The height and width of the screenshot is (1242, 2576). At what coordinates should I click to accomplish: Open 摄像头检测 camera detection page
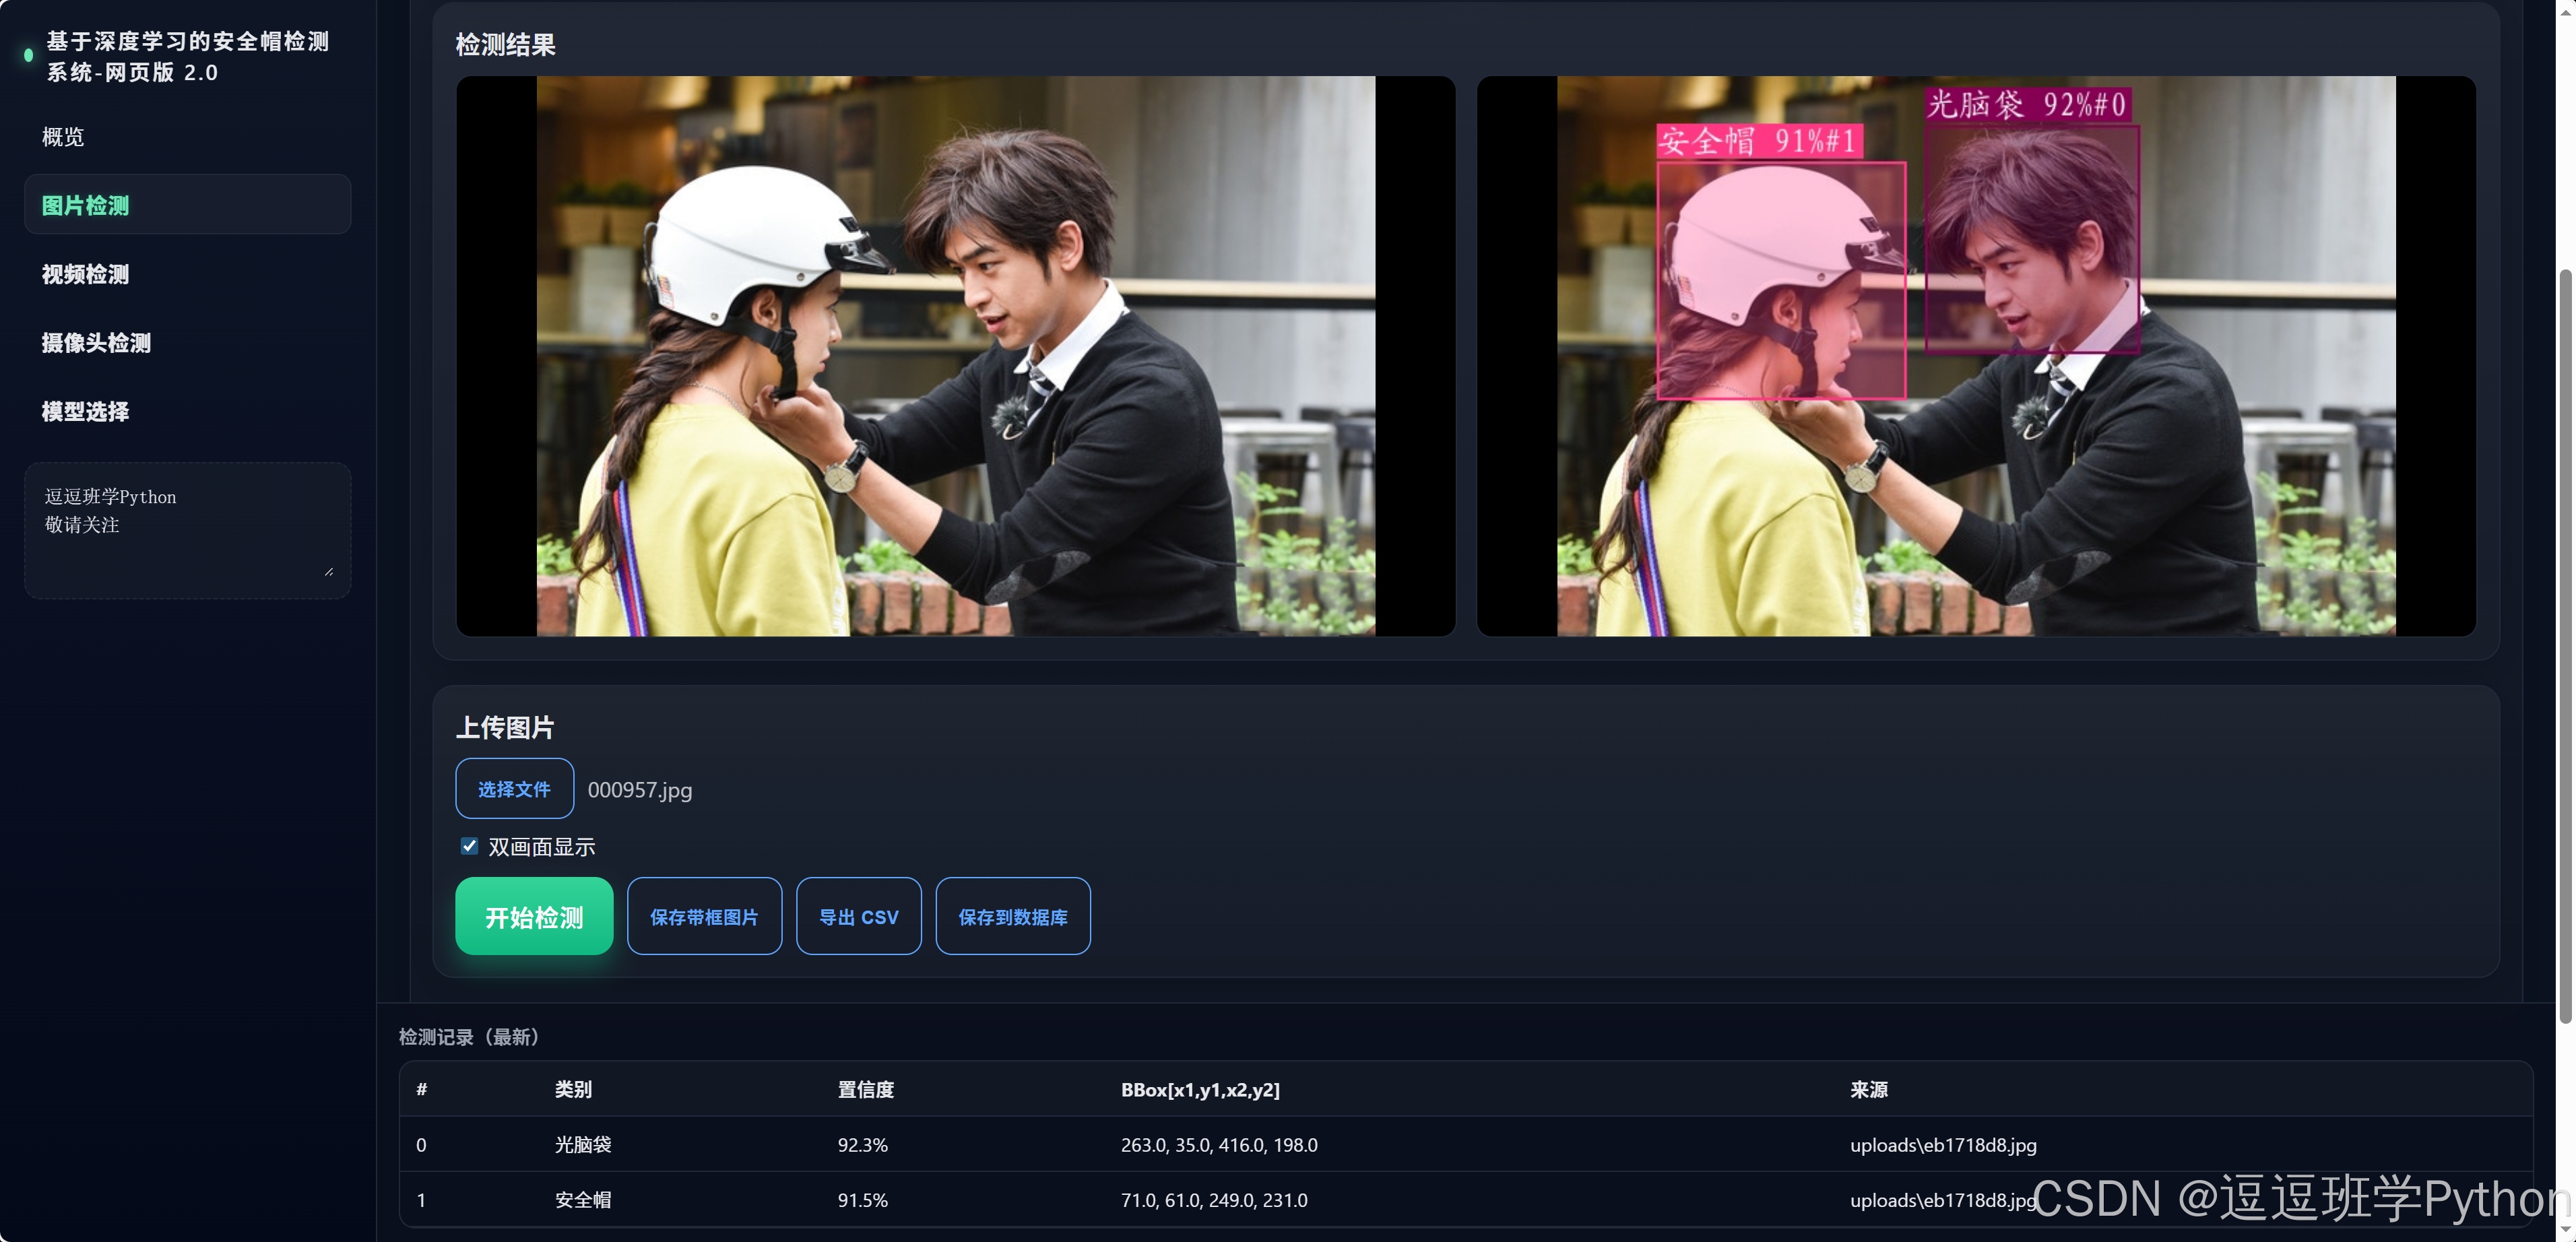(97, 343)
